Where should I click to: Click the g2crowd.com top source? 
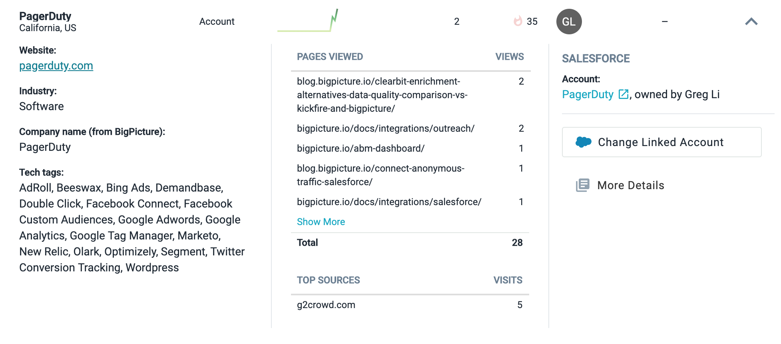pos(326,305)
